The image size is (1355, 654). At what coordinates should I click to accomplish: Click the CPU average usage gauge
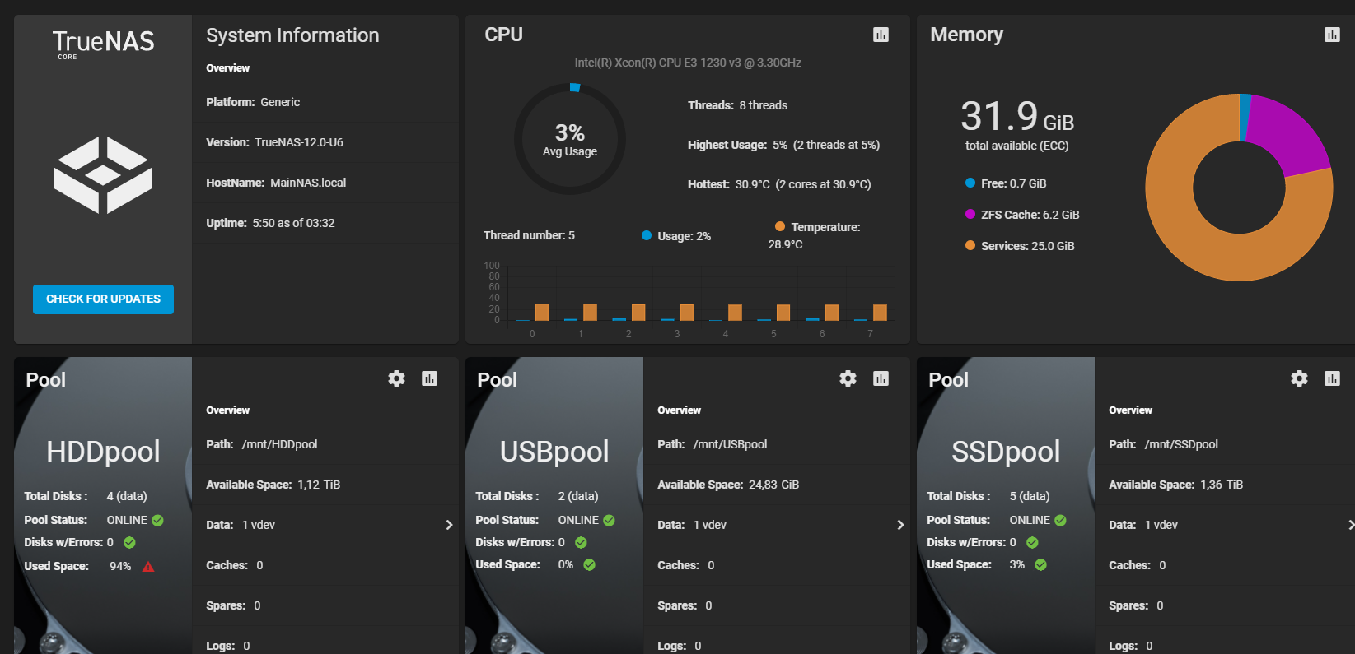click(x=570, y=139)
